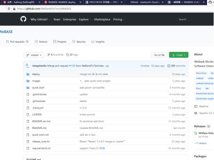Click the commit history clock icon
The image size is (214, 160).
tap(169, 66)
